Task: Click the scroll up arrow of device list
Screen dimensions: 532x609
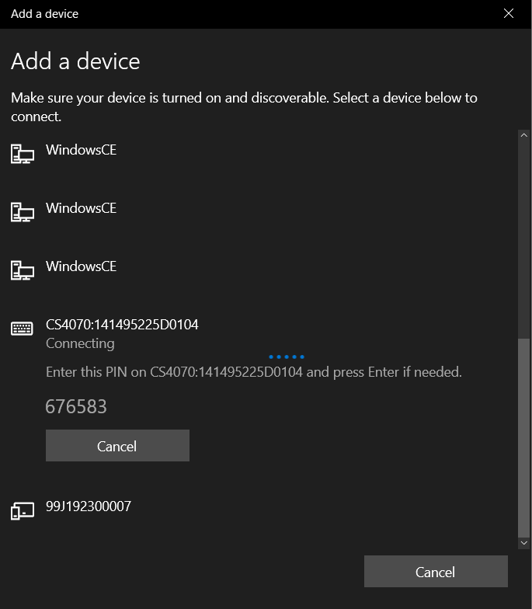Action: (x=523, y=135)
